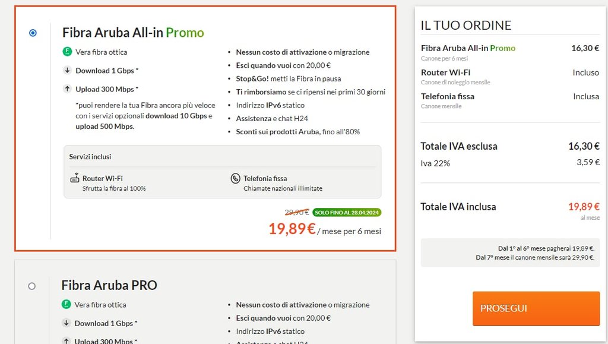Click the 19,89 € promo price in plan card
Screen dimensions: 608x344
[292, 229]
